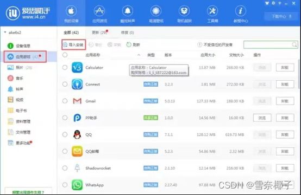Open the 频繁出现操作失败 help link
The height and width of the screenshot is (195, 301).
28,192
